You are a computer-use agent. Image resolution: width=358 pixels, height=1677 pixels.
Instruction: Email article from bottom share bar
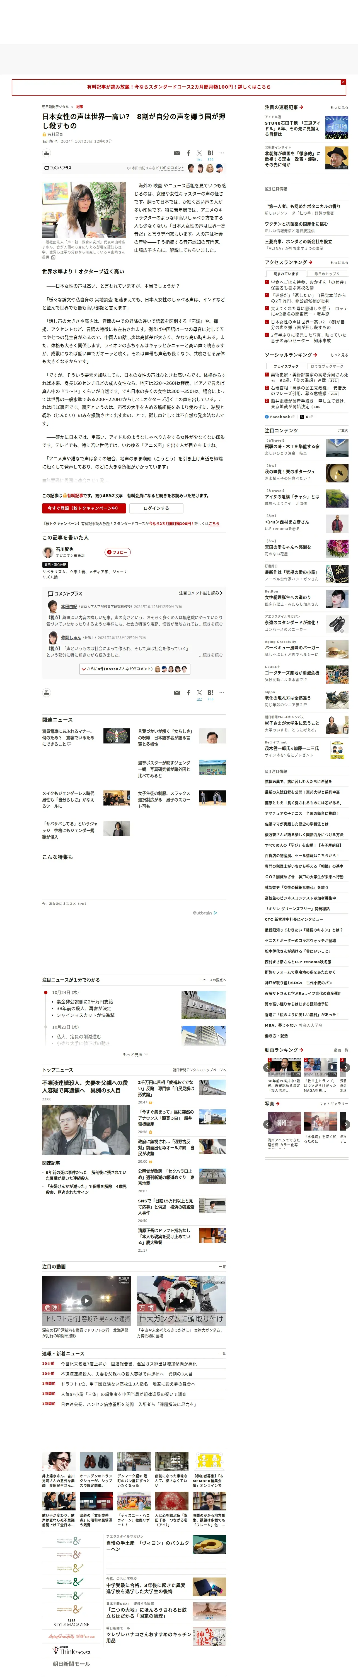177,693
